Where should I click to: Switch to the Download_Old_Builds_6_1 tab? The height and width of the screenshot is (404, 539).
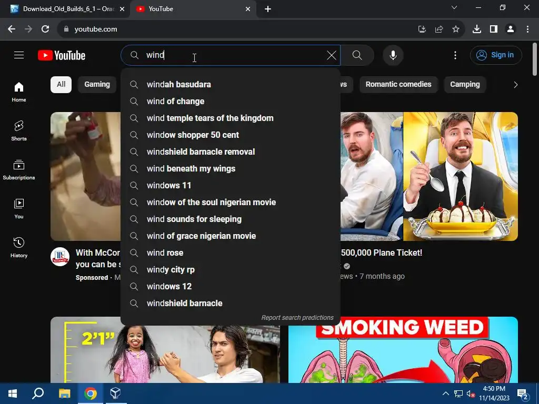(x=65, y=9)
